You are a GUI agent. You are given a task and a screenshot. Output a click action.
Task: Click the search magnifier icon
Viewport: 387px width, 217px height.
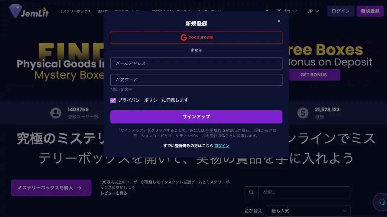click(252, 192)
